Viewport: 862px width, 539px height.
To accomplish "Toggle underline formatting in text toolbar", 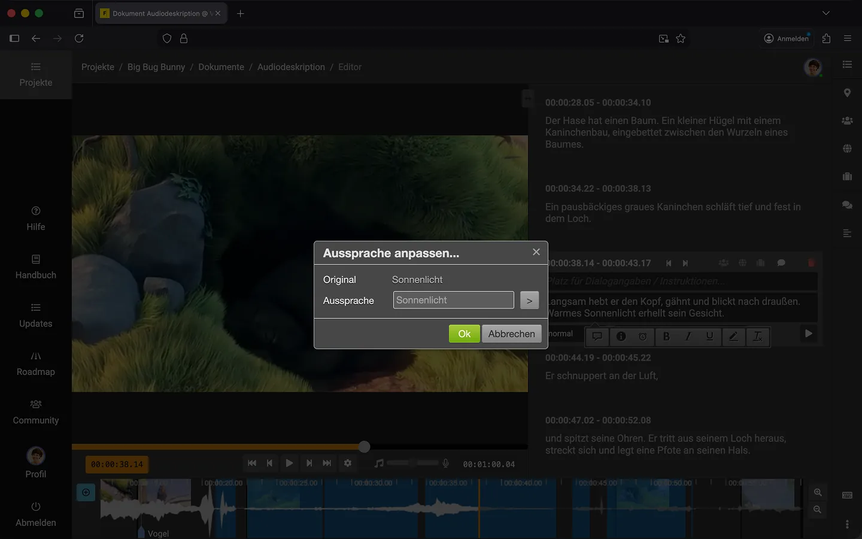I will tap(709, 337).
